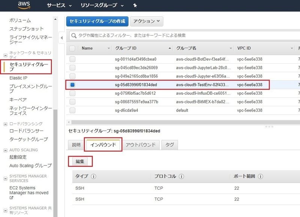Click the pin shortcut icon in top bar
Image resolution: width=300 pixels, height=217 pixels.
click(135, 5)
